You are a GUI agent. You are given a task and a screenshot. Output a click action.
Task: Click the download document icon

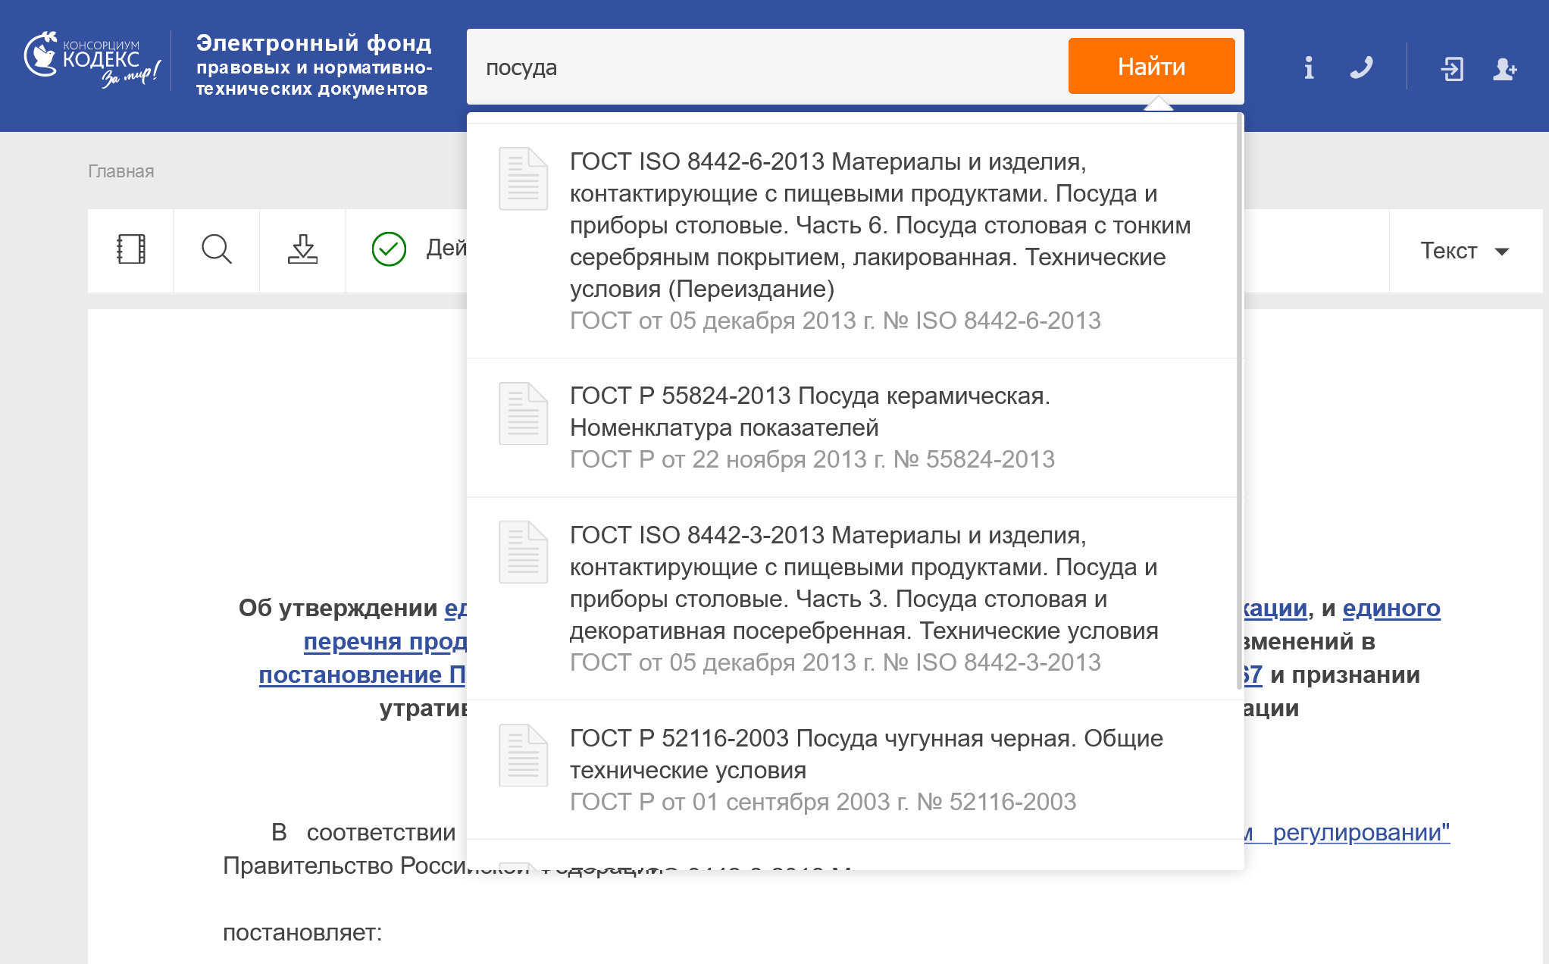pos(302,249)
